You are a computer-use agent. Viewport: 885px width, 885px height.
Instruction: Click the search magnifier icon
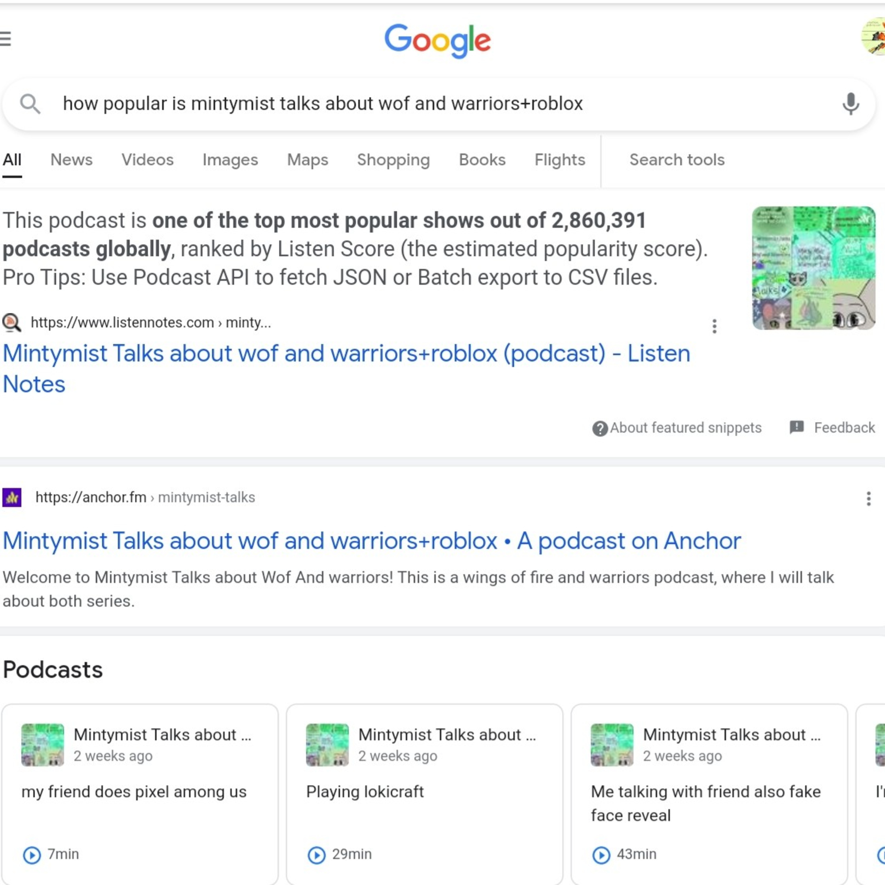(30, 104)
